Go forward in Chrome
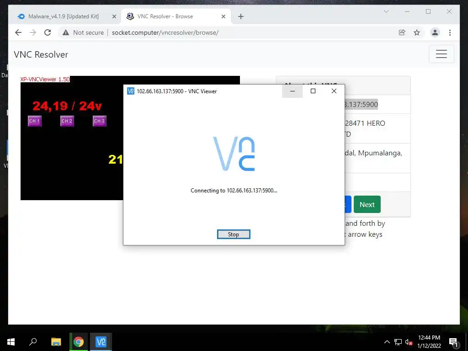468x351 pixels. (x=33, y=32)
